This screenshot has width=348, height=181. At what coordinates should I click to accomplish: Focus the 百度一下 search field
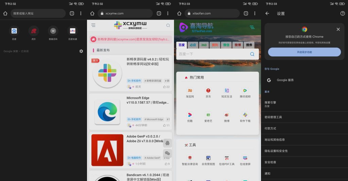[x=217, y=54]
